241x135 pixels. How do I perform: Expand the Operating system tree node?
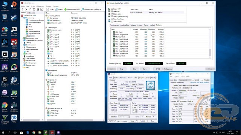pyautogui.click(x=22, y=40)
